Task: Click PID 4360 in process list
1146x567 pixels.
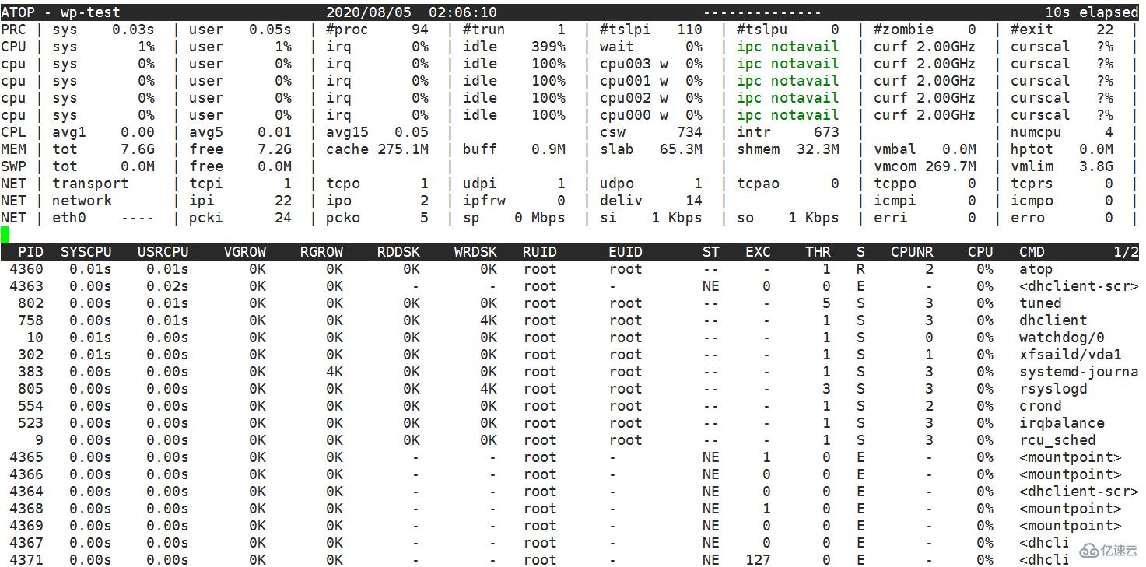Action: click(x=26, y=269)
